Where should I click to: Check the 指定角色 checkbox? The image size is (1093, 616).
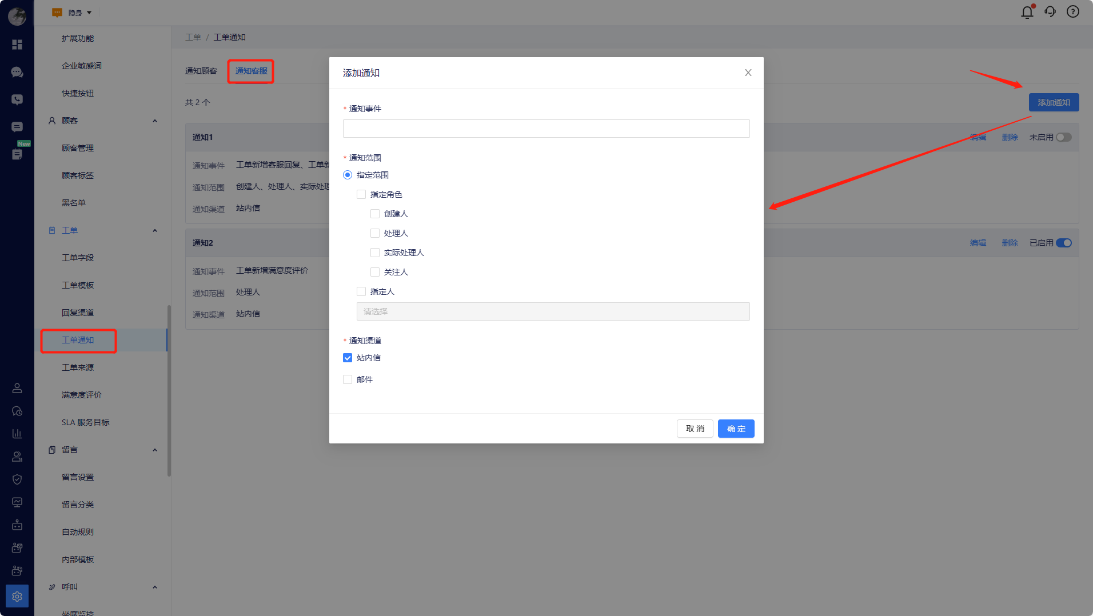(361, 194)
